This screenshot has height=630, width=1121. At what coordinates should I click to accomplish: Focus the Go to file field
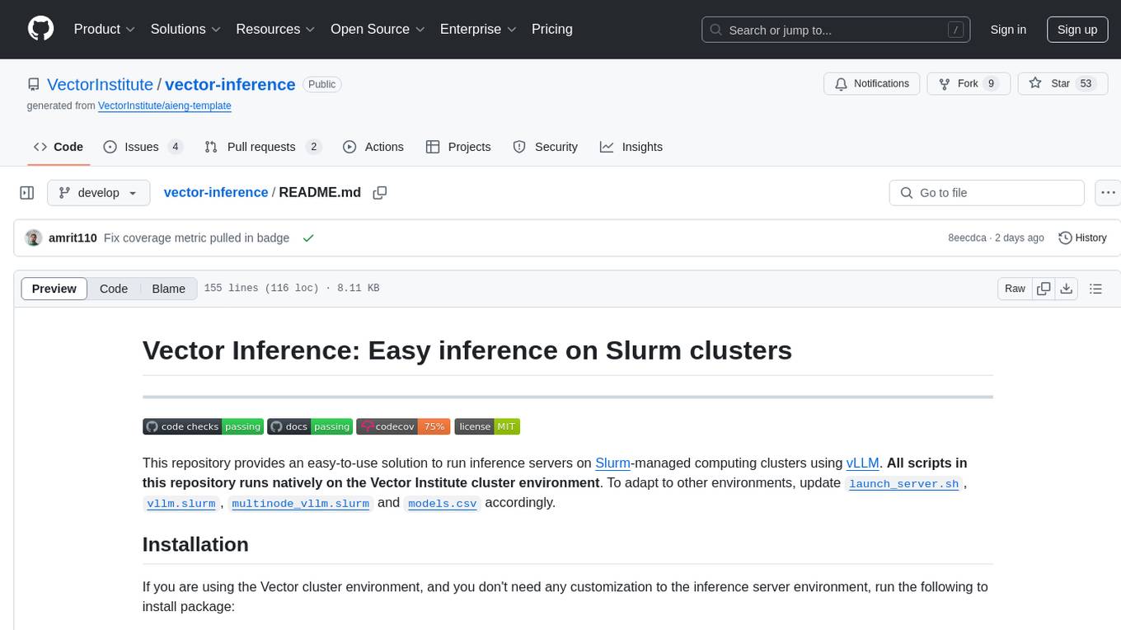[987, 193]
